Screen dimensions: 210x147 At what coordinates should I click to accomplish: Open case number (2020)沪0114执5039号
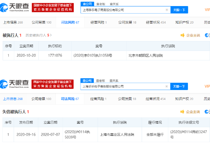pyautogui.click(x=77, y=134)
